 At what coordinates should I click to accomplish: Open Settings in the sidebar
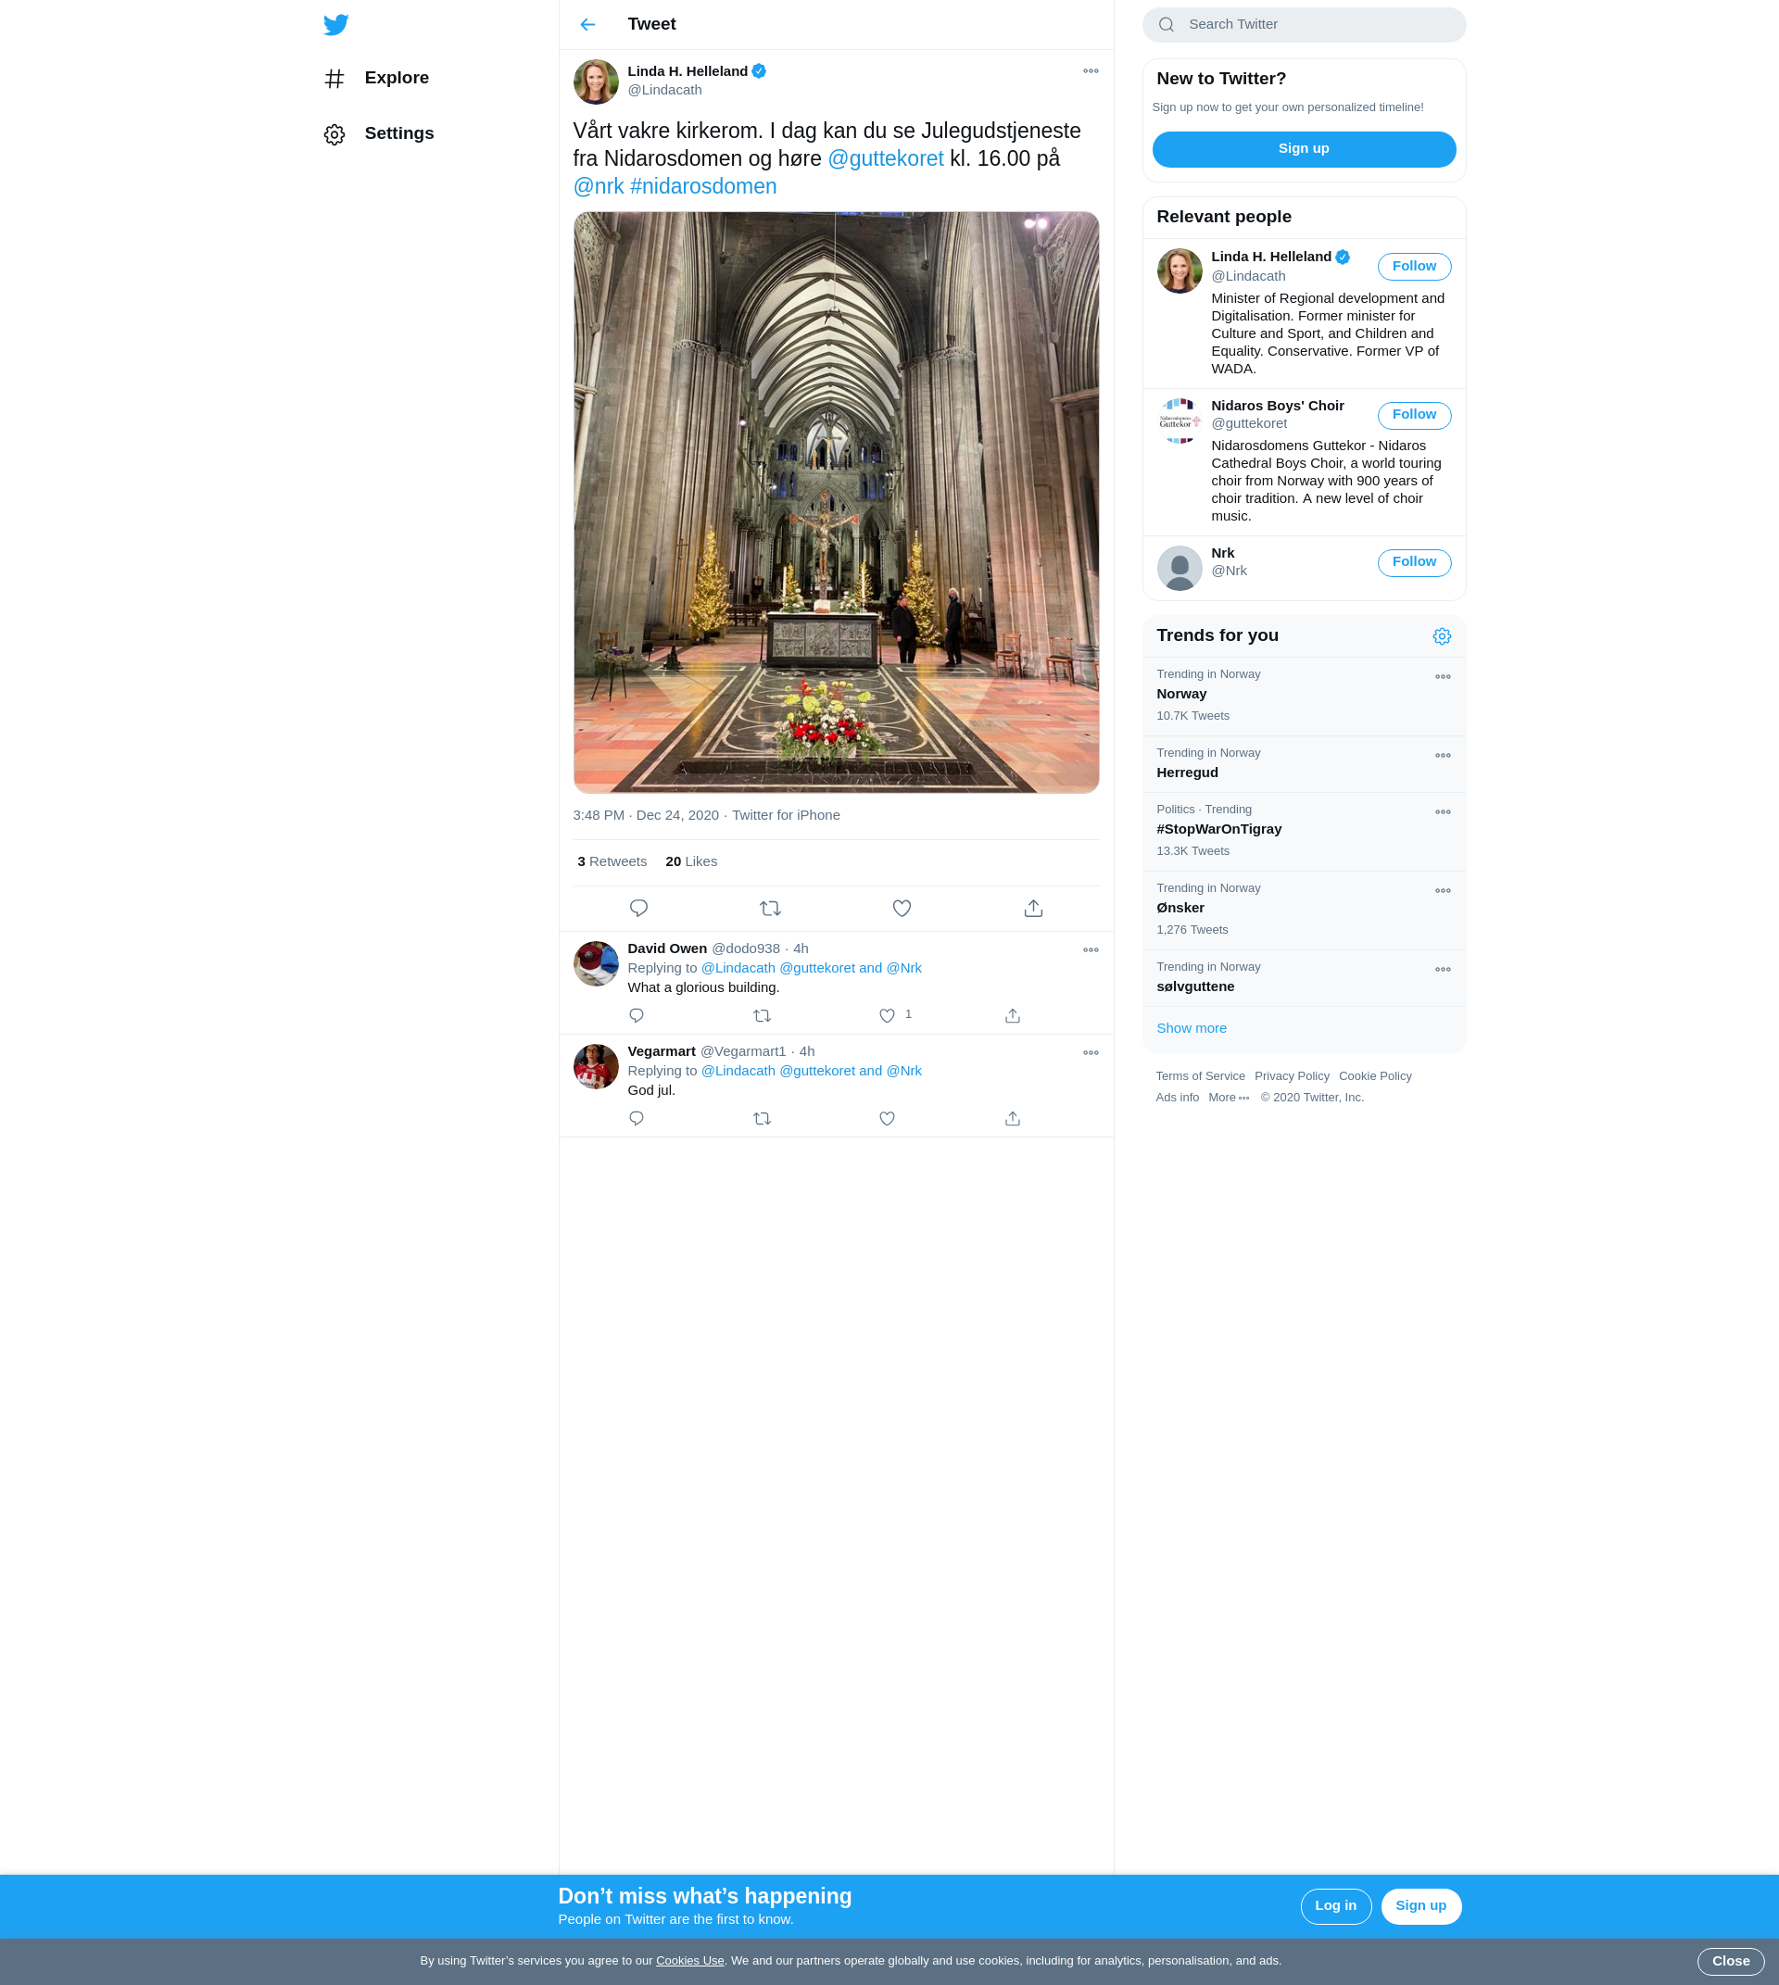point(397,134)
